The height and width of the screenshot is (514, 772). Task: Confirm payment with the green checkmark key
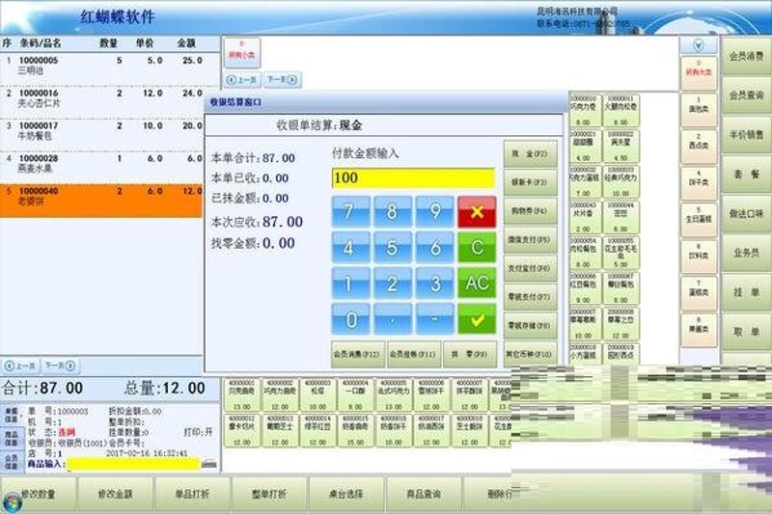pyautogui.click(x=477, y=320)
